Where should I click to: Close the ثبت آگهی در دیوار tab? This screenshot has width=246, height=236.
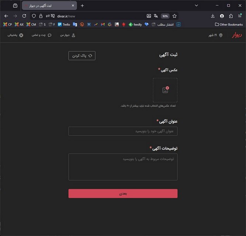(x=73, y=6)
